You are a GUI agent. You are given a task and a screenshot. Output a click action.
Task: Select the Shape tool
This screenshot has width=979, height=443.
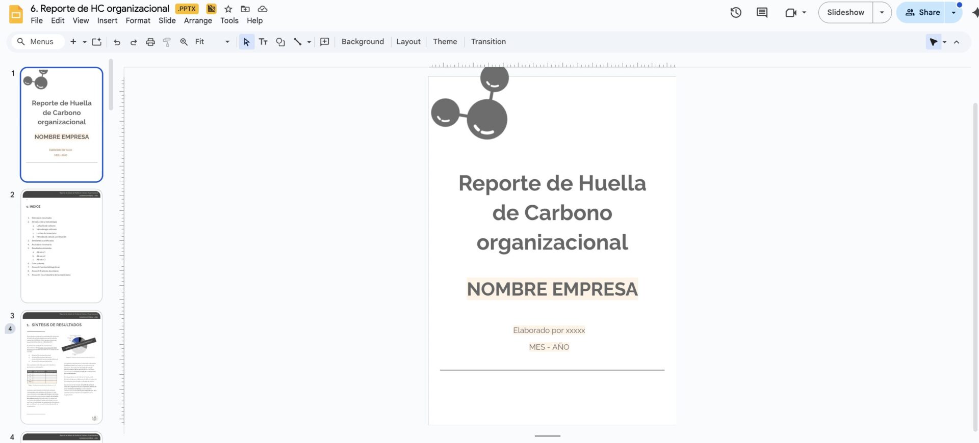[280, 42]
